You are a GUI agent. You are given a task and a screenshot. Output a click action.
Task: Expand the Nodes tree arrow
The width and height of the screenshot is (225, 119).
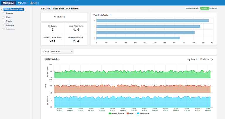(4, 17)
